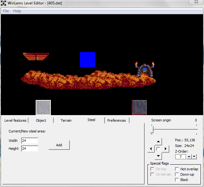
Task: Click the Special flags group label
Action: click(x=159, y=163)
